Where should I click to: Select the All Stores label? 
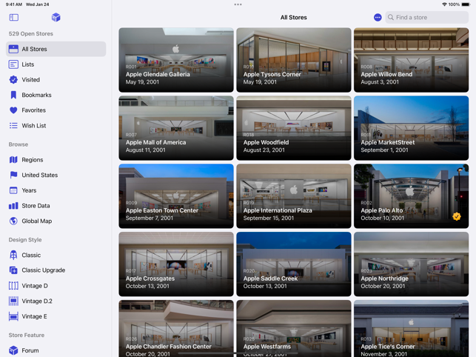(x=34, y=49)
